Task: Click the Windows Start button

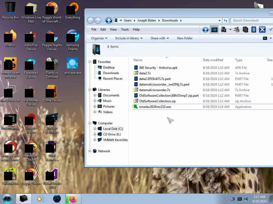Action: (x=7, y=199)
